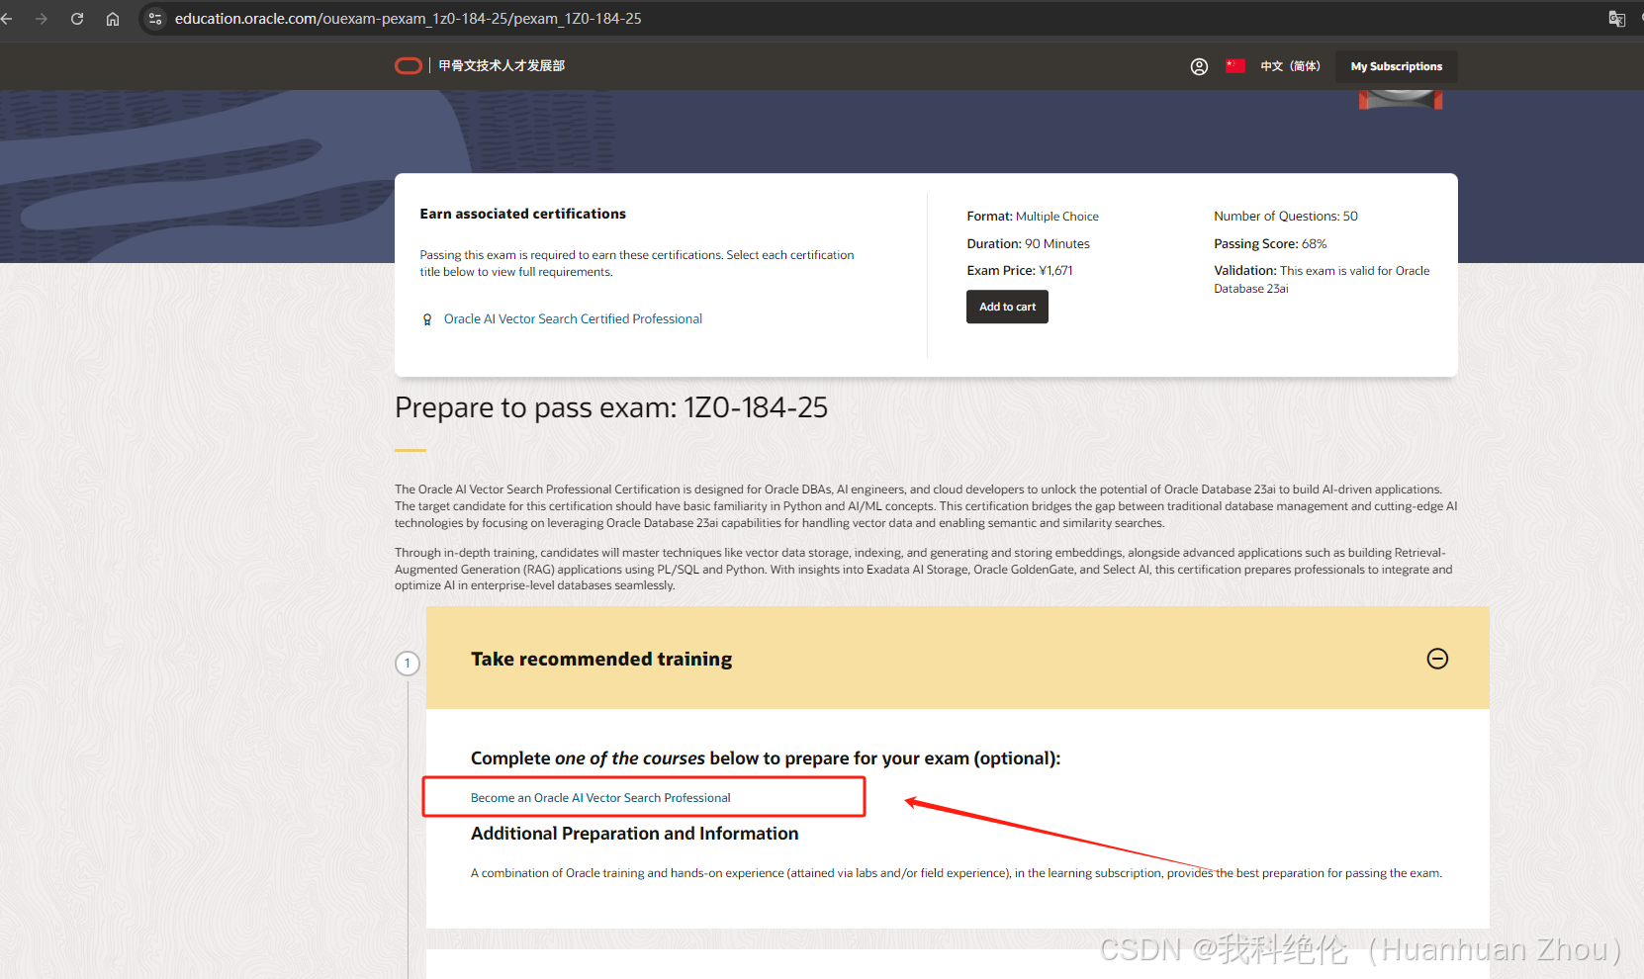Reload the page with the refresh icon
The height and width of the screenshot is (979, 1644).
(77, 19)
